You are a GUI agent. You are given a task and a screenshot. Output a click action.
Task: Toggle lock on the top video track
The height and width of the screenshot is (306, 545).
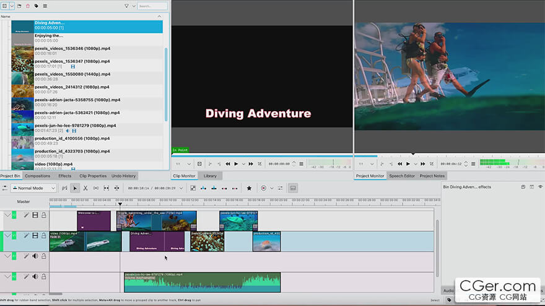click(x=44, y=215)
